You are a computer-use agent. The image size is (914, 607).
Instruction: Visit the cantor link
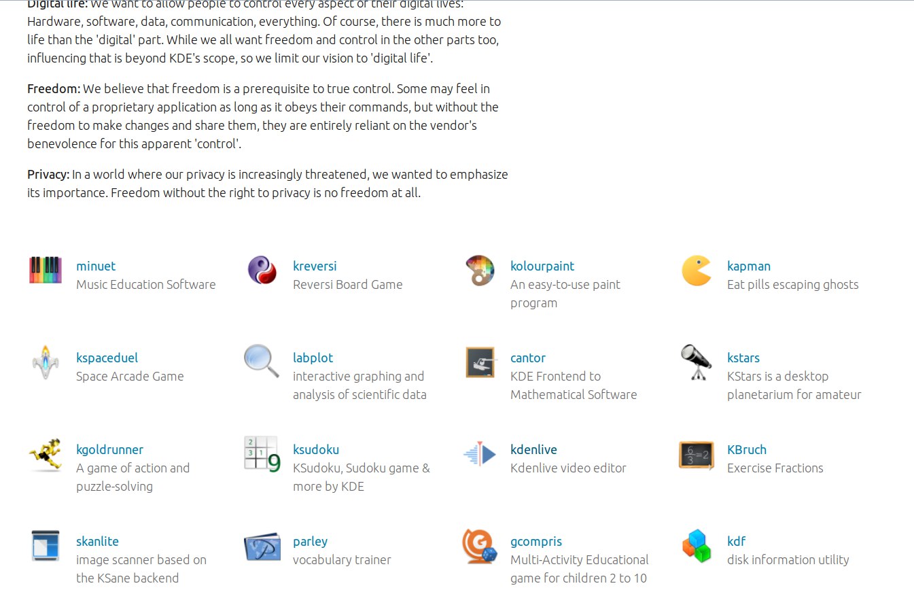(x=528, y=358)
